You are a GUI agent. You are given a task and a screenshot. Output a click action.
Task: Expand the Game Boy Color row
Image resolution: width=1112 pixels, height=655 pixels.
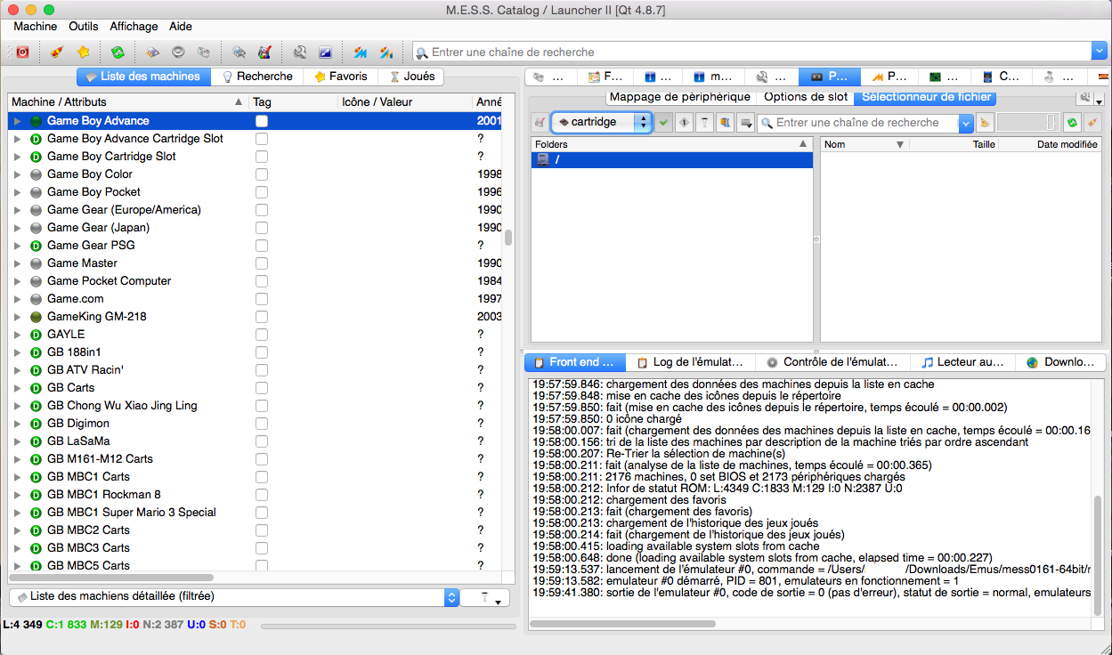click(x=17, y=174)
